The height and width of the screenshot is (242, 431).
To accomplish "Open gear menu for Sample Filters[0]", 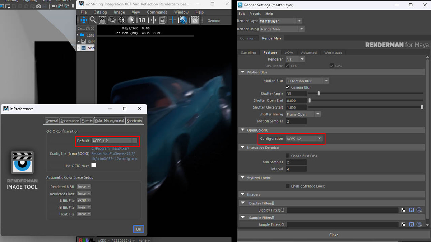I will 419,224.
